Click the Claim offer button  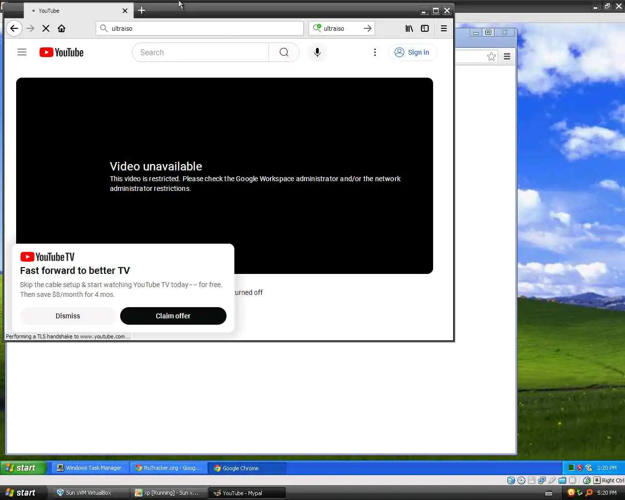(x=173, y=316)
